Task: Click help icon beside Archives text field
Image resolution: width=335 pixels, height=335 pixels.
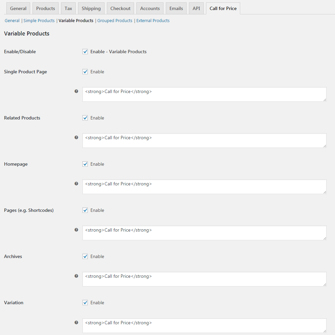Action: click(76, 276)
